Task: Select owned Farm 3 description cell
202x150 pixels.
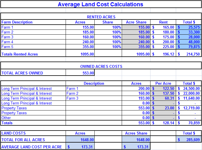Action: pos(94,98)
